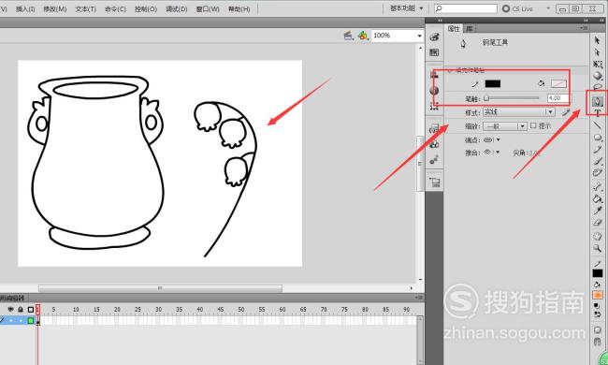This screenshot has width=608, height=365.
Task: Select the Bone tool
Action: 598,187
